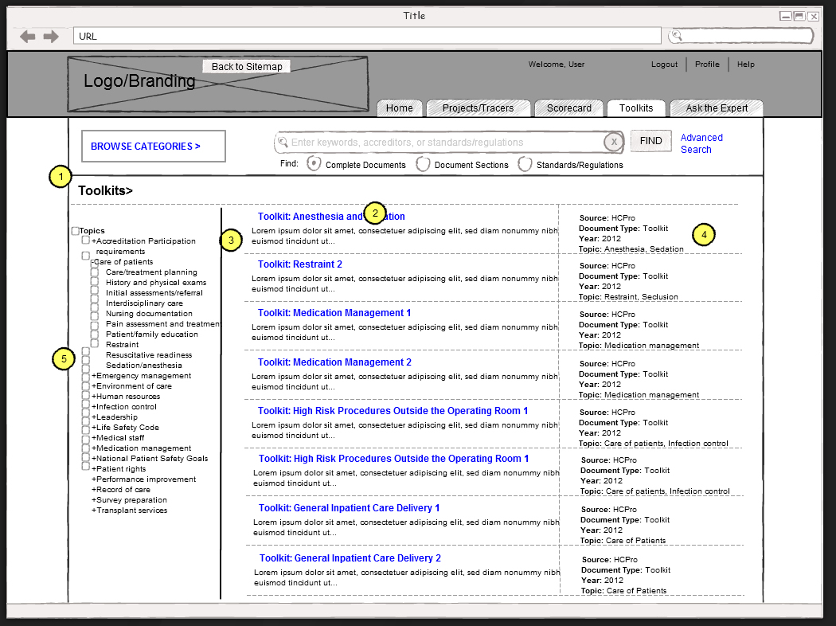The height and width of the screenshot is (626, 836).
Task: Tick the History and physical exams checkbox
Action: coord(95,283)
